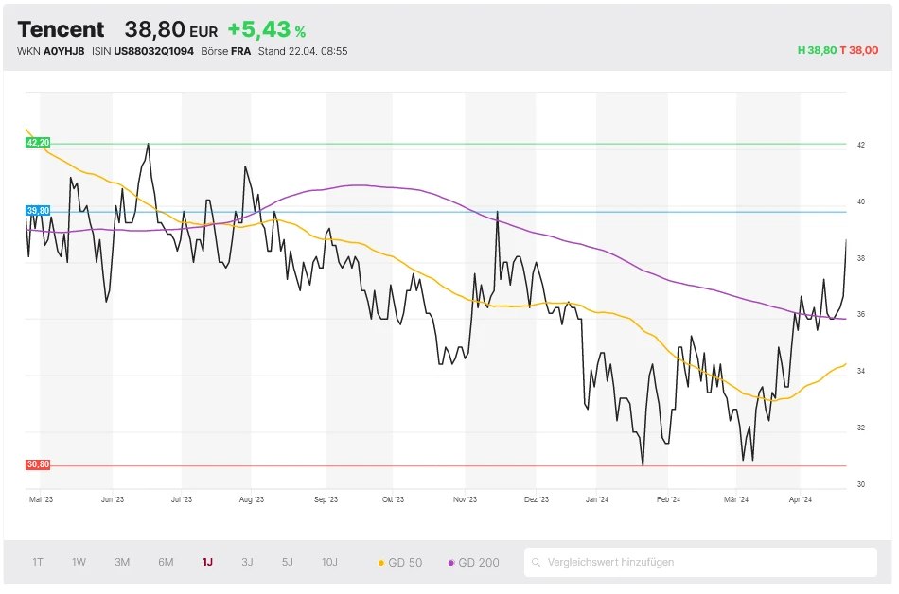Click the purple GD 200 dot
899x594 pixels.
(x=451, y=563)
